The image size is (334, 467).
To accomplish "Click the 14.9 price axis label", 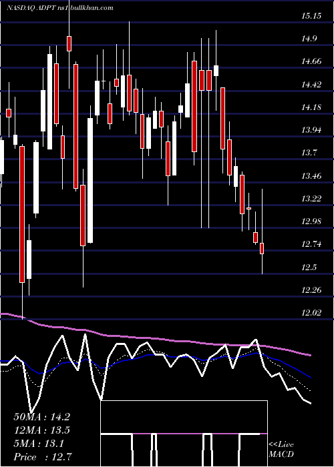I will [309, 39].
